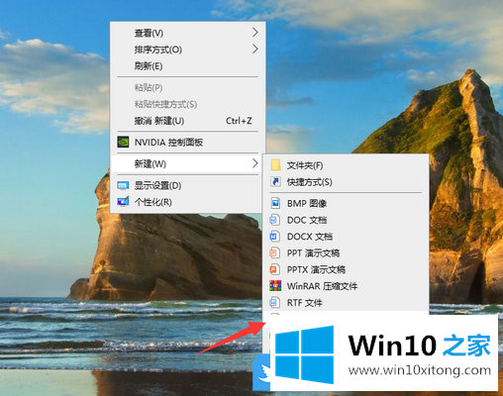Create a new DOC 文档
503x396 pixels.
(346, 220)
